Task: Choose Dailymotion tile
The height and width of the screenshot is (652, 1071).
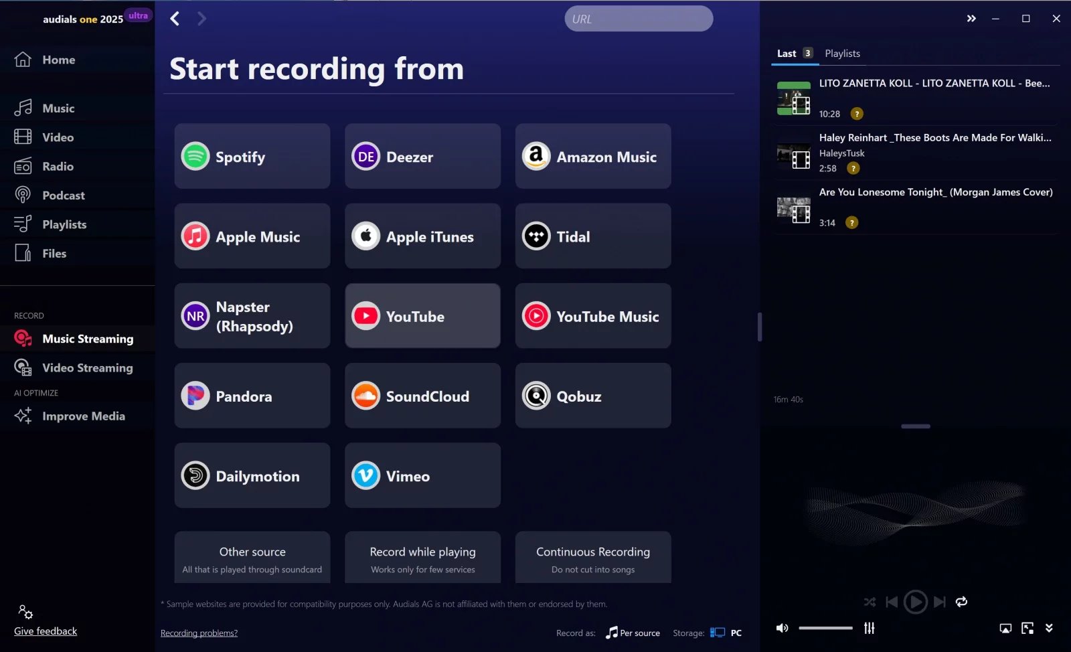Action: pos(252,475)
